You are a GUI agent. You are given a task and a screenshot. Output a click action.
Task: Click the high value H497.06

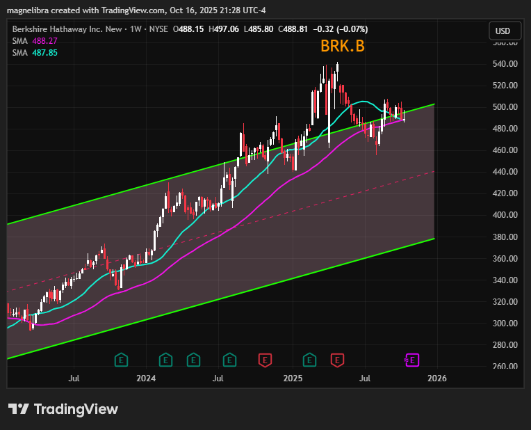pyautogui.click(x=224, y=29)
